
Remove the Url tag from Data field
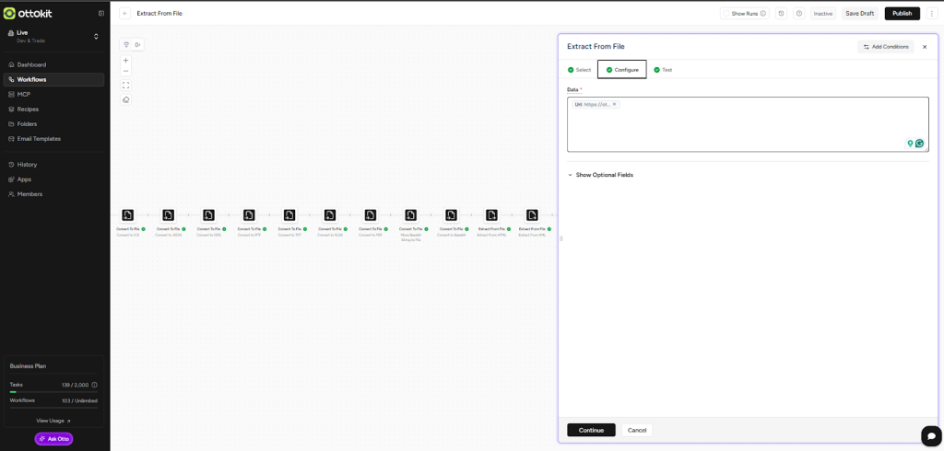pos(615,104)
